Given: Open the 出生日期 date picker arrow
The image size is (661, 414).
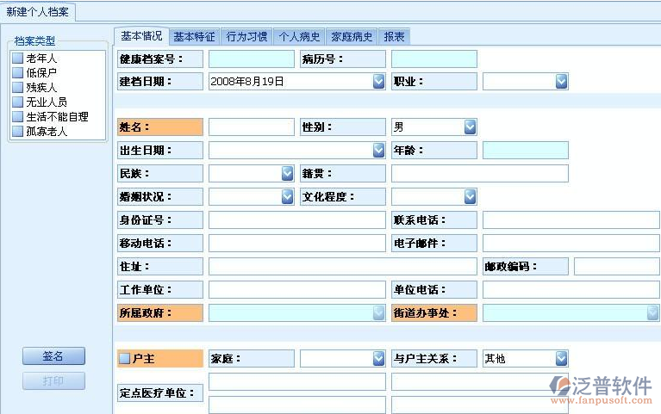Looking at the screenshot, I should pyautogui.click(x=378, y=150).
